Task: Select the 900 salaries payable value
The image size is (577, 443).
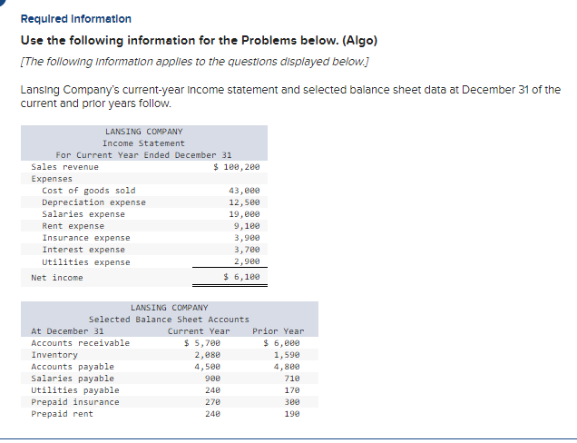Action: 212,379
